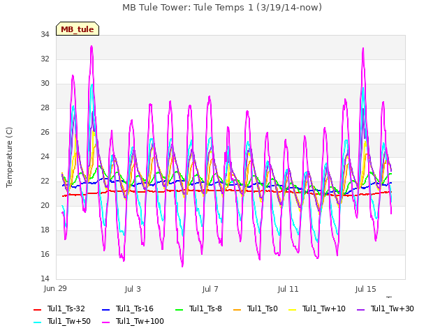Click the magenta Tul1_Tw+100 legend swatch
Screen dimensions: 447x335
(x=105, y=322)
